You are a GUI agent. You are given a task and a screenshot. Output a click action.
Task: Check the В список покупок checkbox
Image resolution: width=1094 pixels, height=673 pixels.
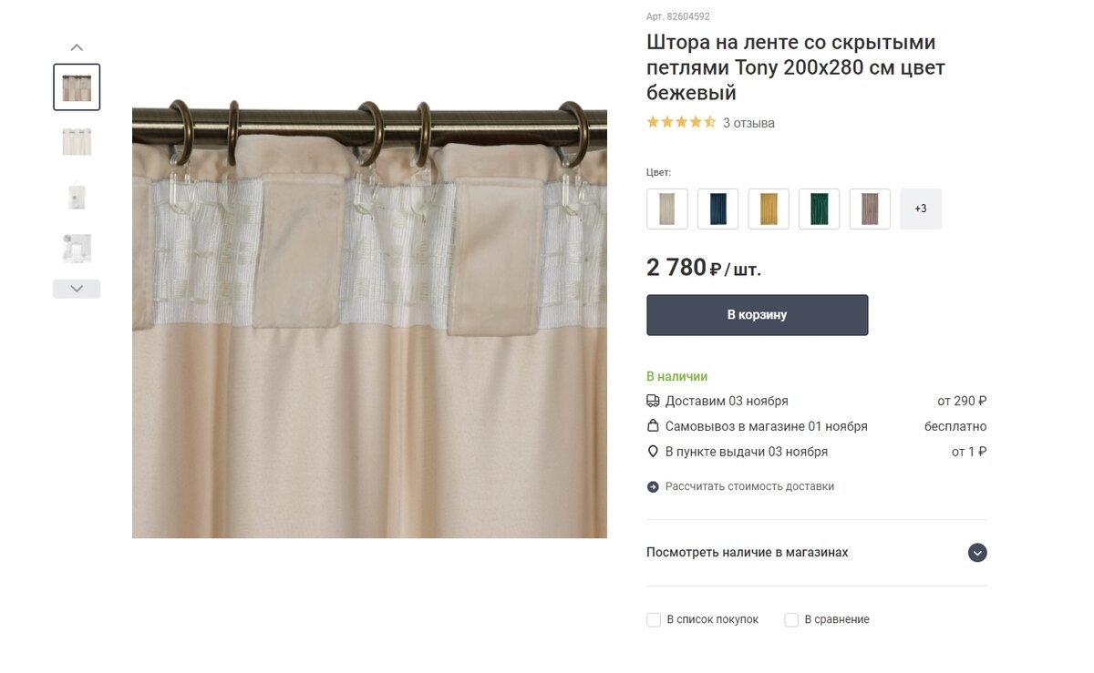pos(654,619)
